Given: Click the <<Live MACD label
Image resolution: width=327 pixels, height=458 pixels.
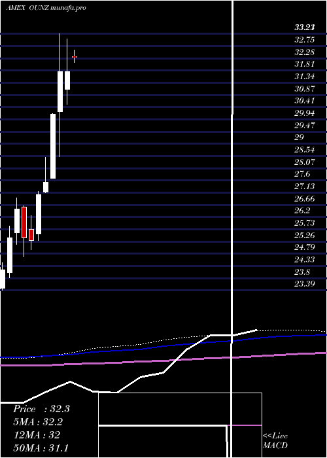Looking at the screenshot, I should point(275,440).
